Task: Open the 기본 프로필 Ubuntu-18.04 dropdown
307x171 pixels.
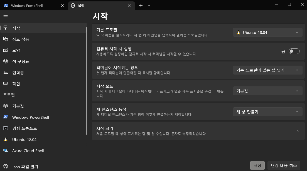Action: 268,33
